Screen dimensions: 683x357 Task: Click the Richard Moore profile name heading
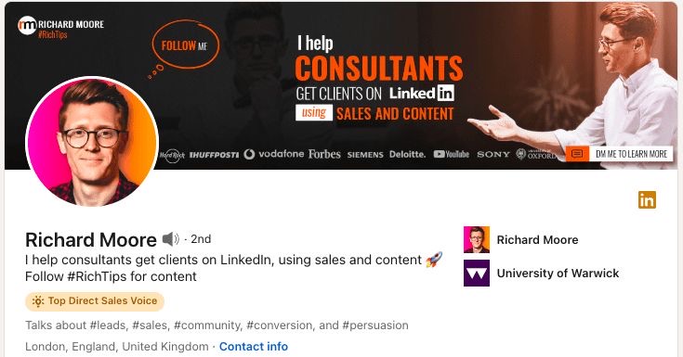point(91,239)
